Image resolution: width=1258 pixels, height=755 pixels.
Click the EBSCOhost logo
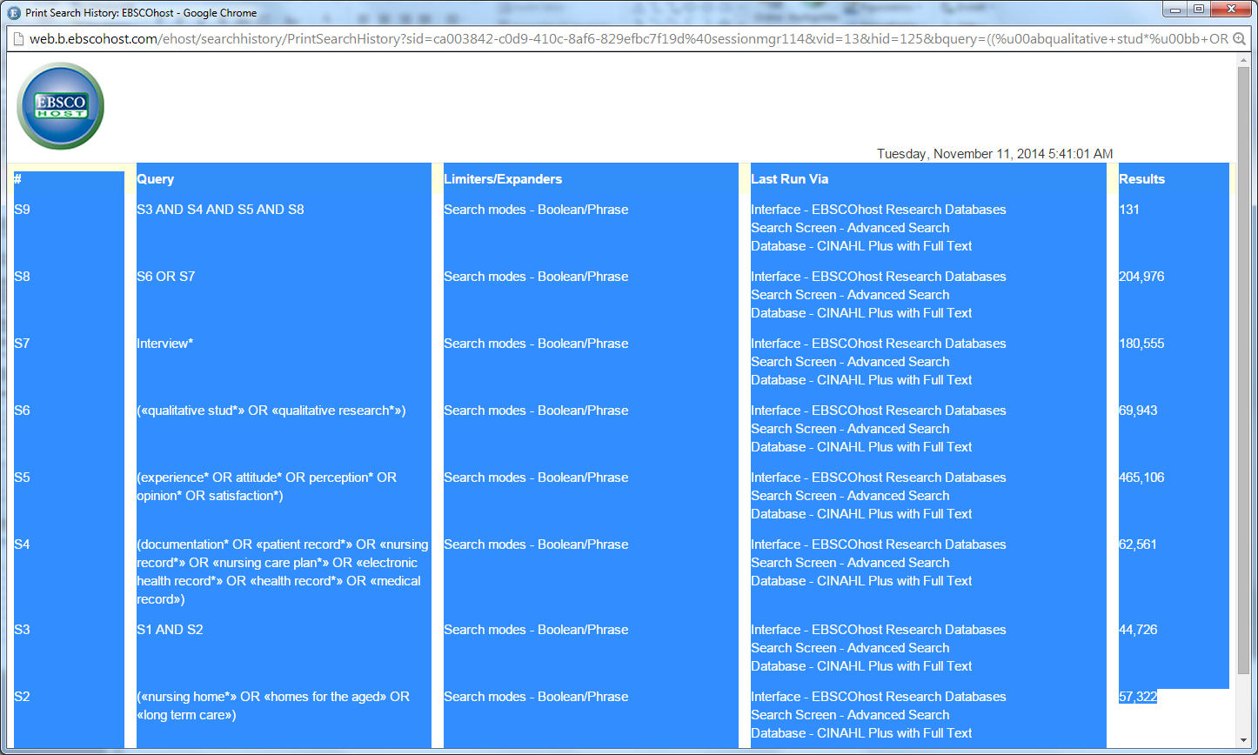(x=61, y=106)
